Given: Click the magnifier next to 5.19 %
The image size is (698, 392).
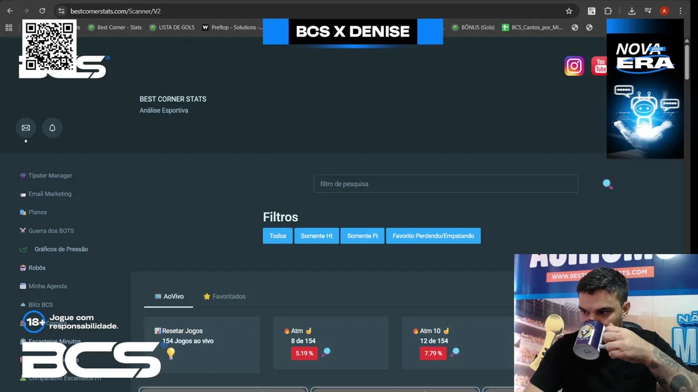Looking at the screenshot, I should (326, 352).
